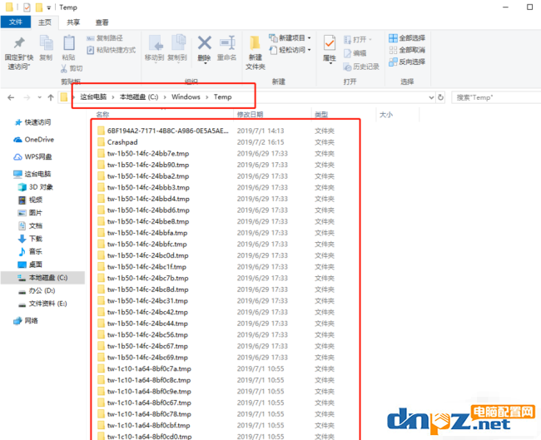Image resolution: width=541 pixels, height=440 pixels.
Task: Click the Windows breadcrumb in address bar
Action: tap(186, 96)
